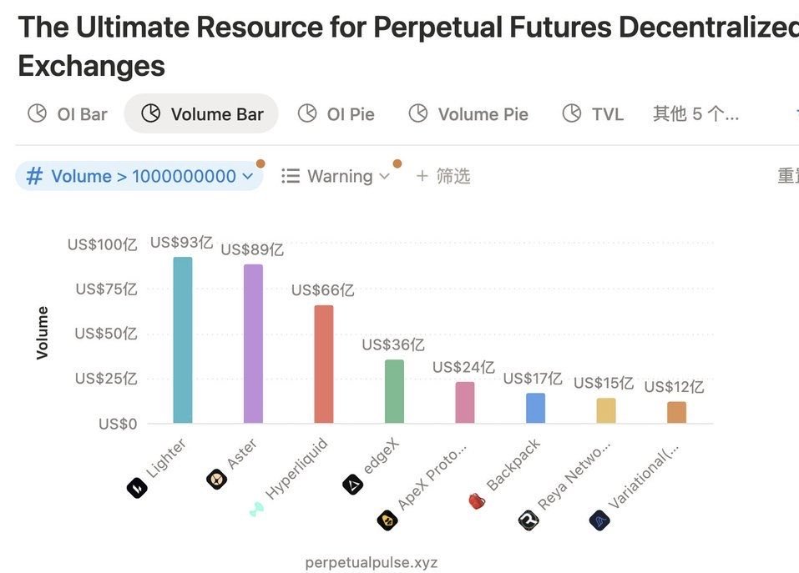The height and width of the screenshot is (573, 799).
Task: Click the red Hyperliquid volume bar
Action: 323,364
